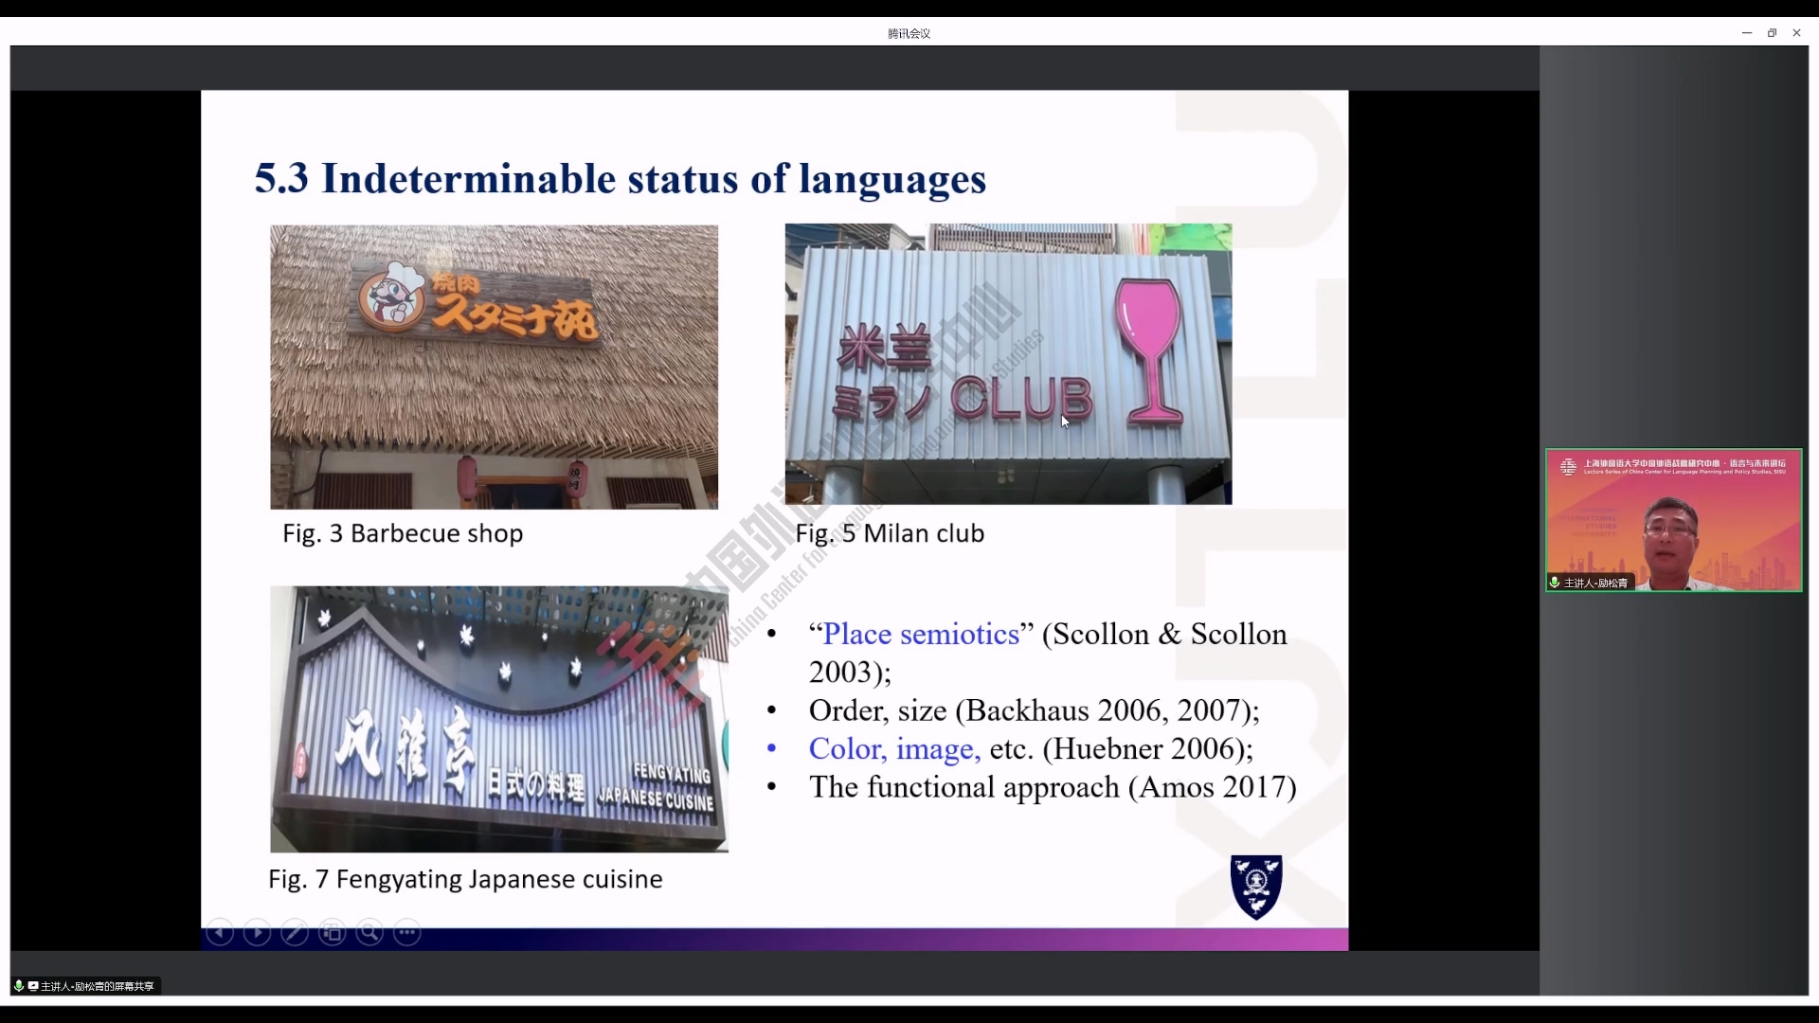
Task: Click the previous slide arrow icon
Action: click(220, 933)
